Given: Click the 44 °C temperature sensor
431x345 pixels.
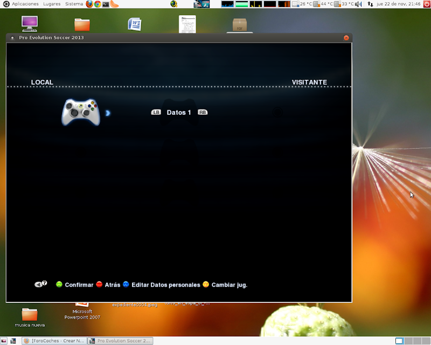Looking at the screenshot, I should click(323, 4).
